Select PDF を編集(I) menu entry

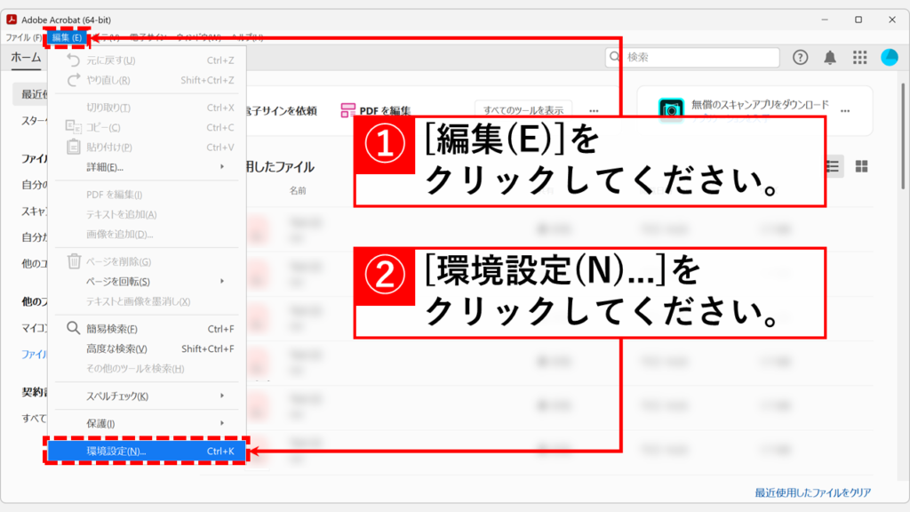[147, 195]
